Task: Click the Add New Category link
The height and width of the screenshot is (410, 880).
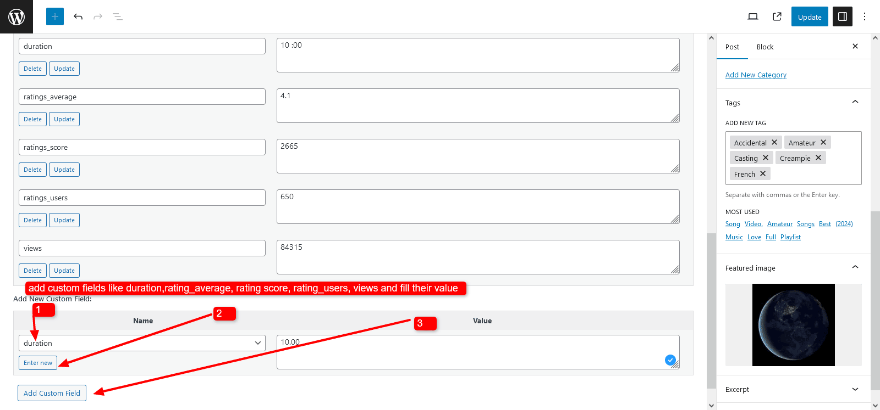Action: tap(756, 75)
